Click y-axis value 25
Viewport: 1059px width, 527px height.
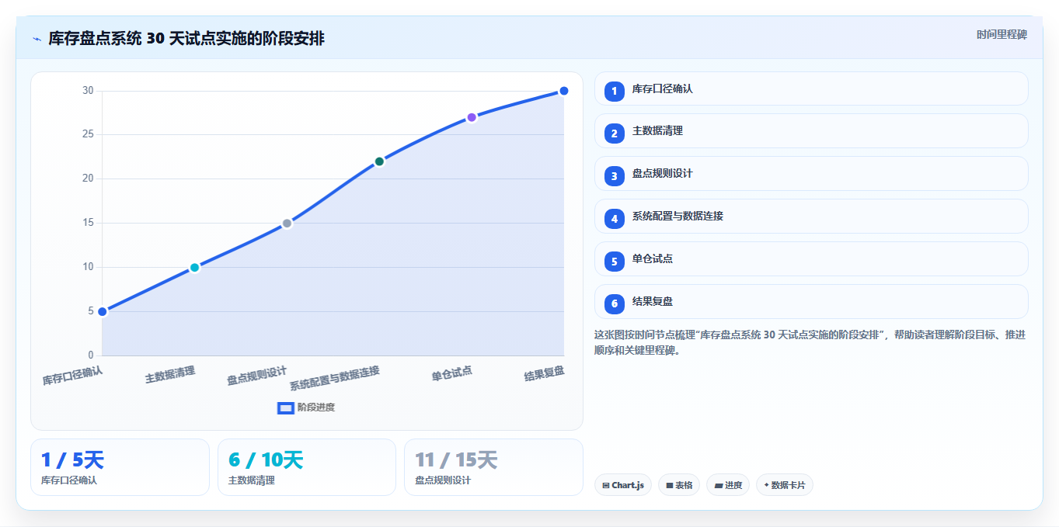[88, 134]
